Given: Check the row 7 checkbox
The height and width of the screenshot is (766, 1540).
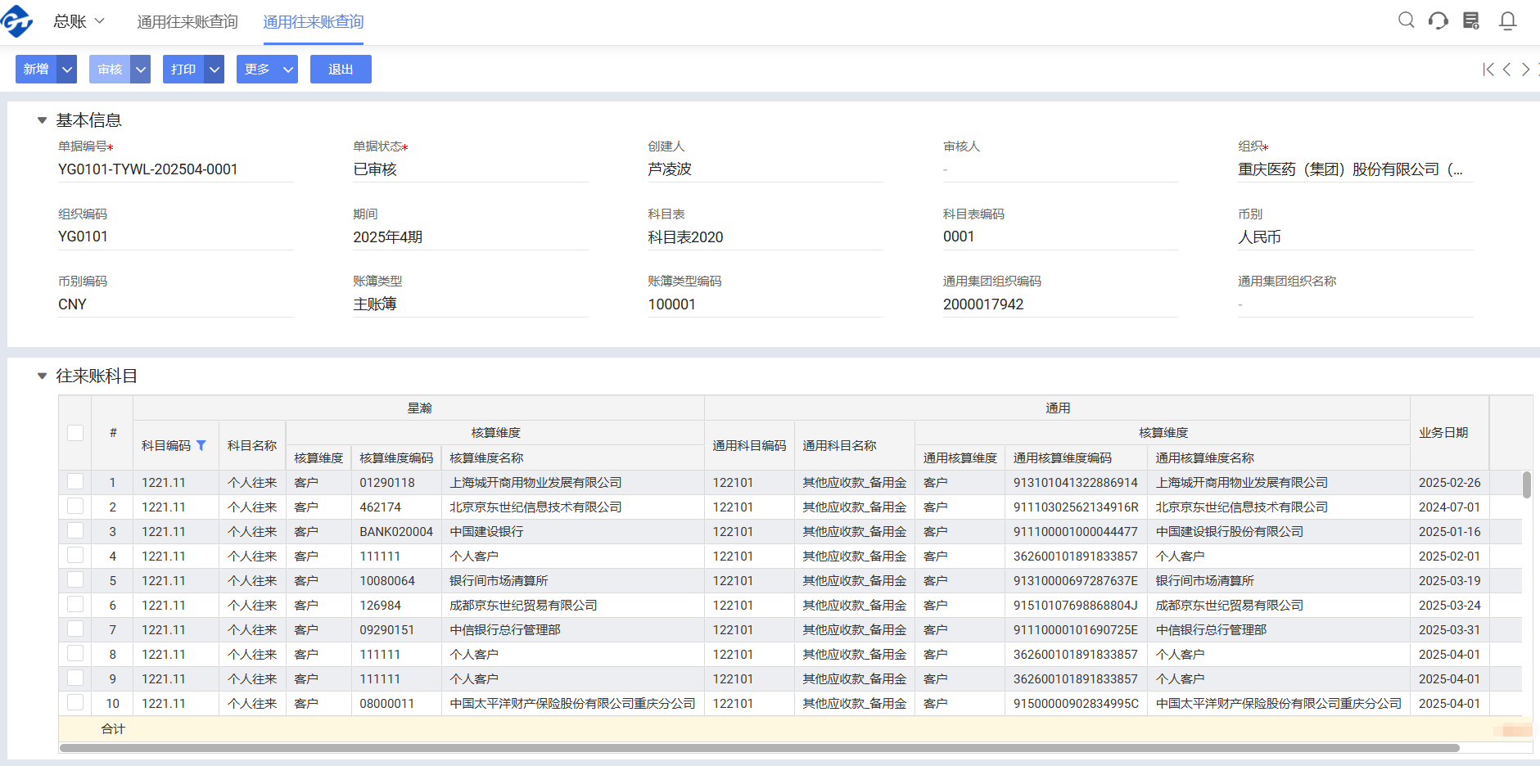Looking at the screenshot, I should coord(75,629).
